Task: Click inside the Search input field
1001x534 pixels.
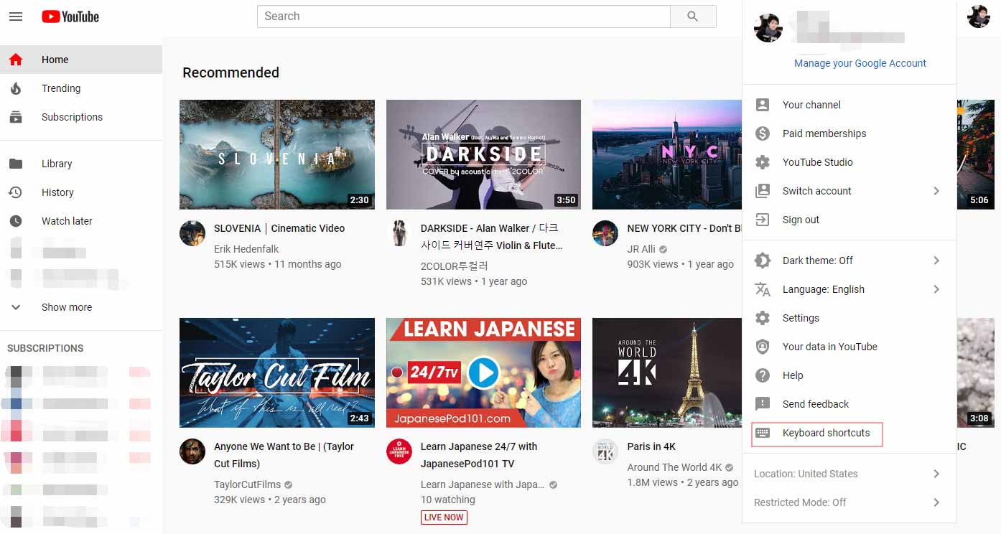Action: (x=464, y=17)
